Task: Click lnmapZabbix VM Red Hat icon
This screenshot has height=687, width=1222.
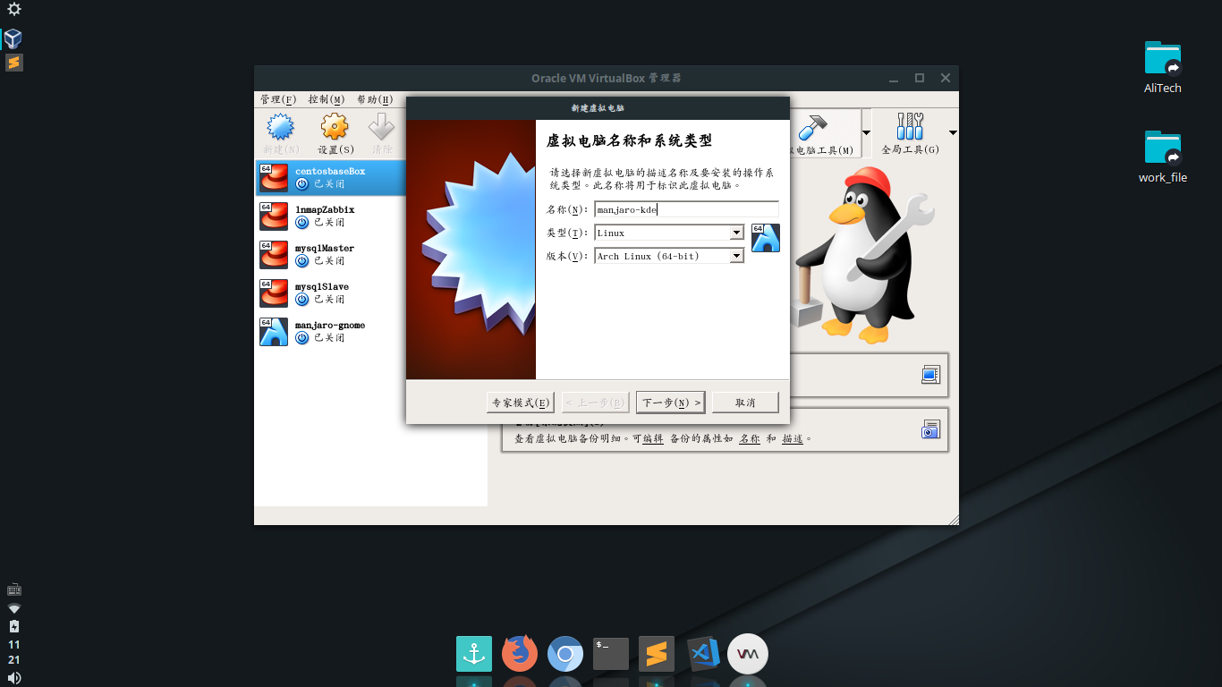Action: point(274,216)
